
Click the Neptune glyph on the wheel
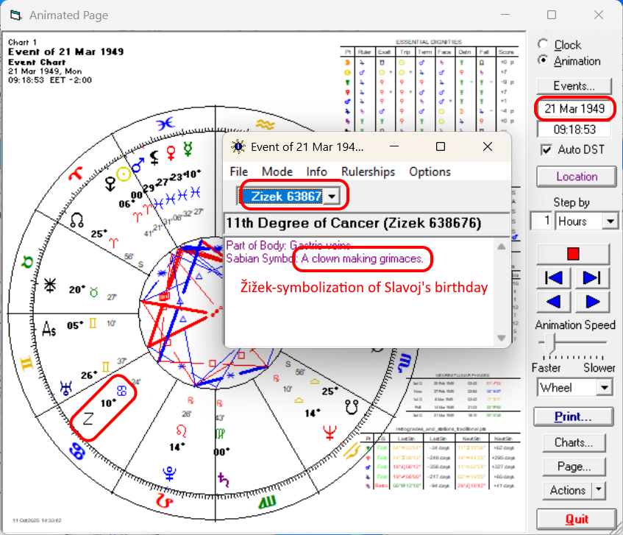(x=330, y=433)
